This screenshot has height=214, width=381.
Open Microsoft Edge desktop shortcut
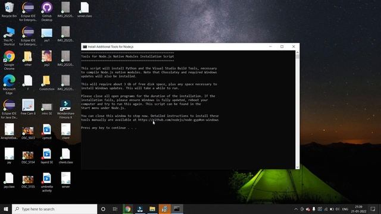tap(9, 84)
